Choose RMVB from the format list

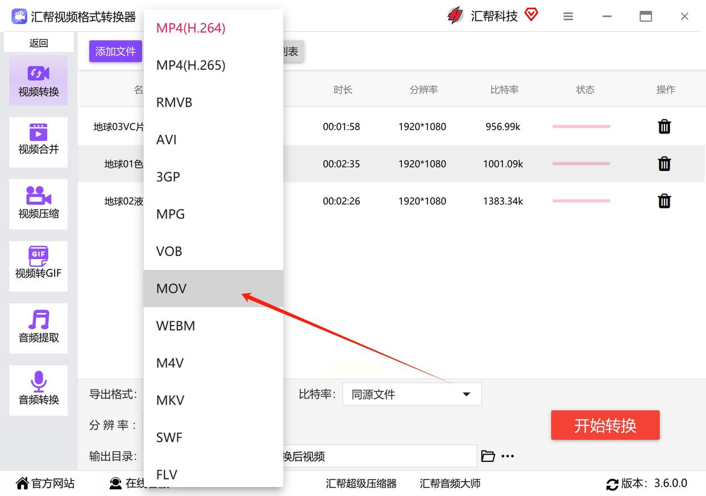tap(213, 102)
